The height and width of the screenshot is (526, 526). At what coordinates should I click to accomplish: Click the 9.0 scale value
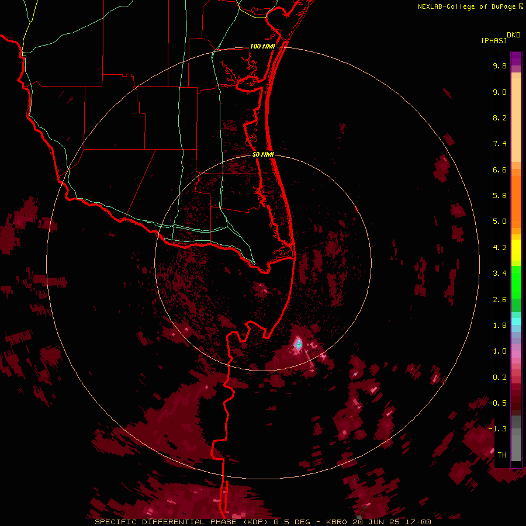pos(500,92)
